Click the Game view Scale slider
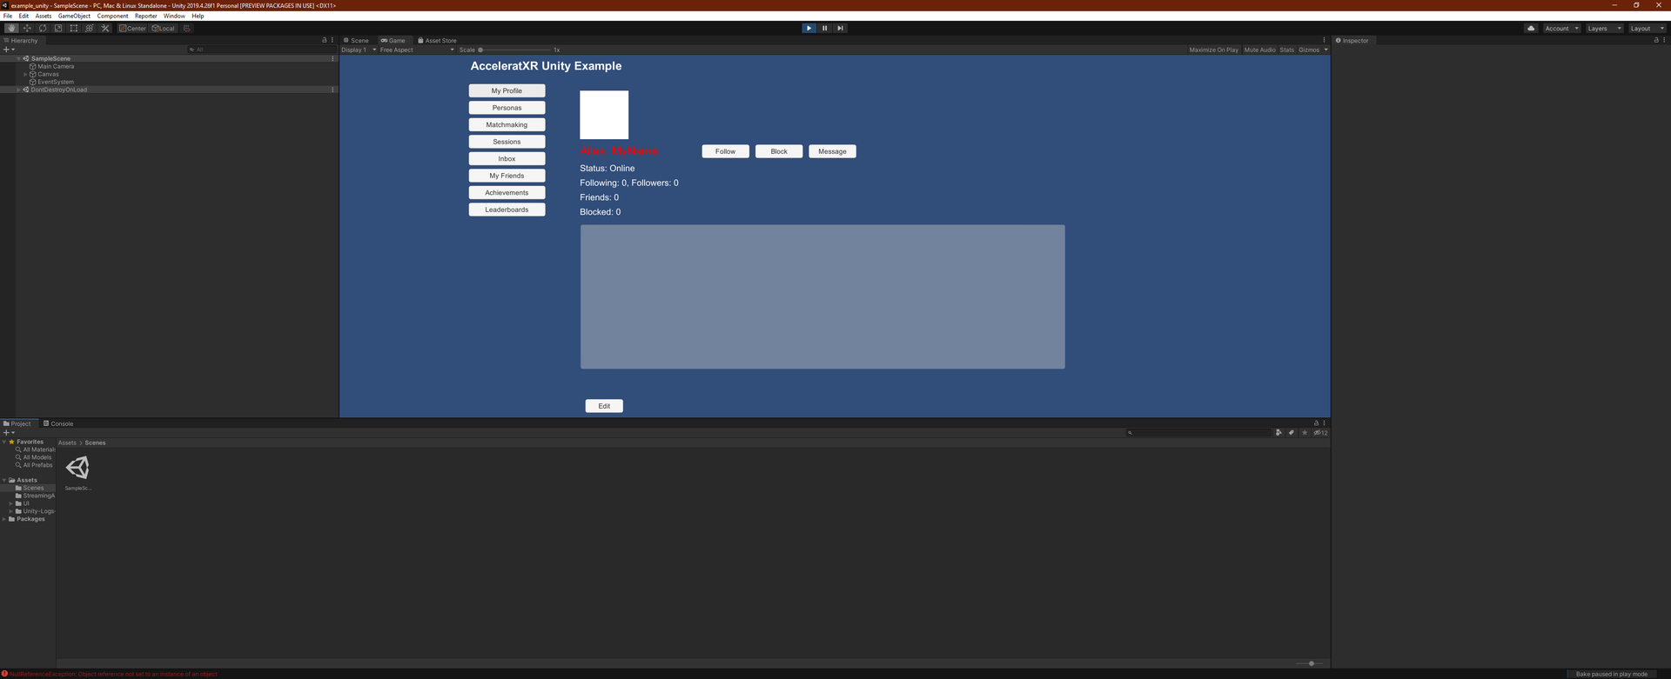 tap(514, 50)
